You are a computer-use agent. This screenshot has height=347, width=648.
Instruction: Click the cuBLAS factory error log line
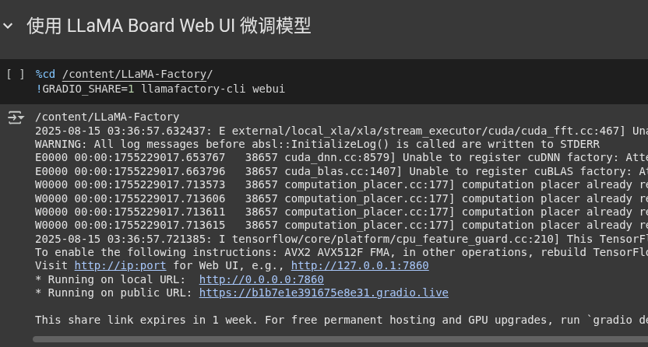point(341,172)
